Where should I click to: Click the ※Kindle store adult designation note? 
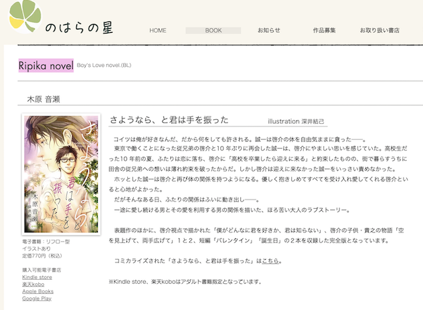(x=185, y=282)
